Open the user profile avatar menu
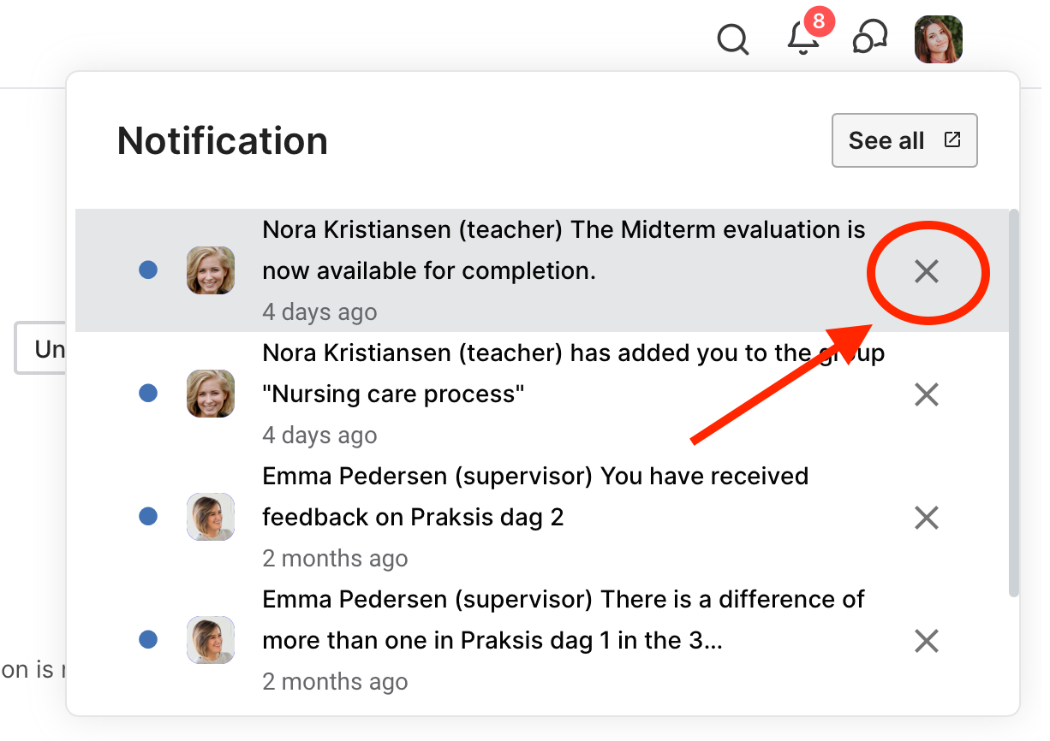This screenshot has height=741, width=1050. (x=938, y=39)
